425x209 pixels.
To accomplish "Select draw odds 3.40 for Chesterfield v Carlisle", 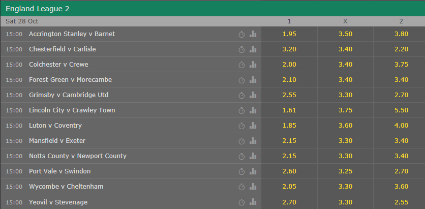I will (345, 49).
